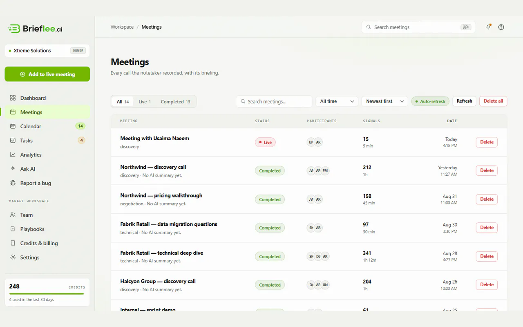The height and width of the screenshot is (327, 523).
Task: Go to Workspace breadcrumb
Action: click(122, 27)
